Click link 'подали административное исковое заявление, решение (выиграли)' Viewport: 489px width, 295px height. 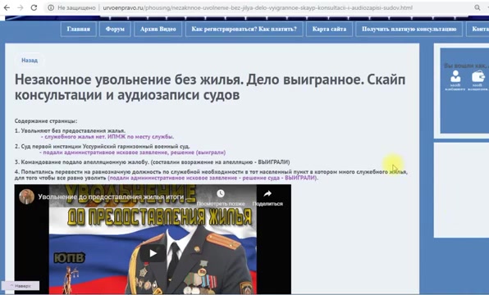(134, 152)
